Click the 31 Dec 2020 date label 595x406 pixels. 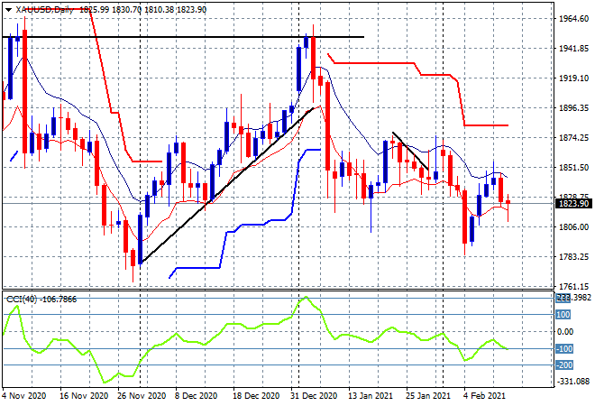(314, 396)
